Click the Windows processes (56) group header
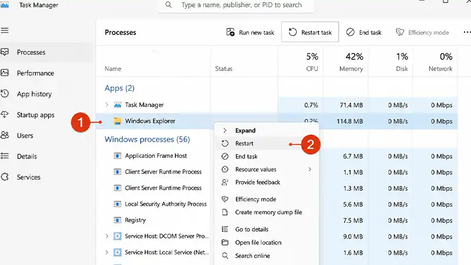This screenshot has width=471, height=265. coord(147,140)
